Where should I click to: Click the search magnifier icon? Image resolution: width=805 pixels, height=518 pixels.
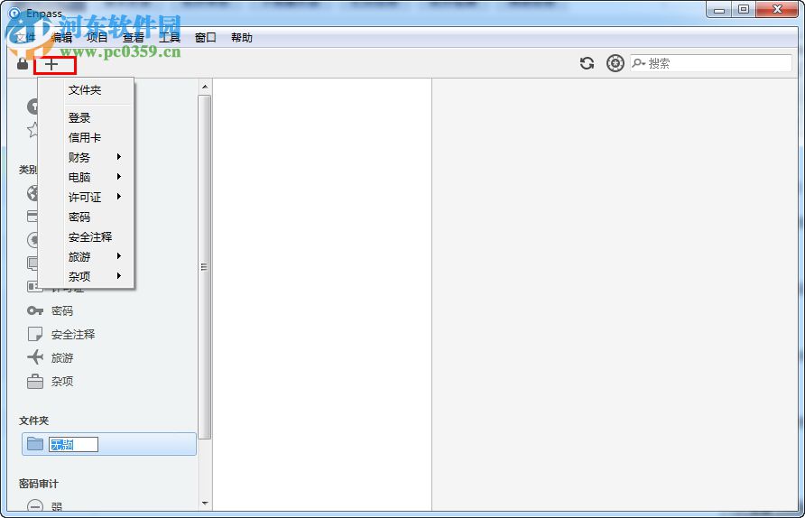point(638,63)
